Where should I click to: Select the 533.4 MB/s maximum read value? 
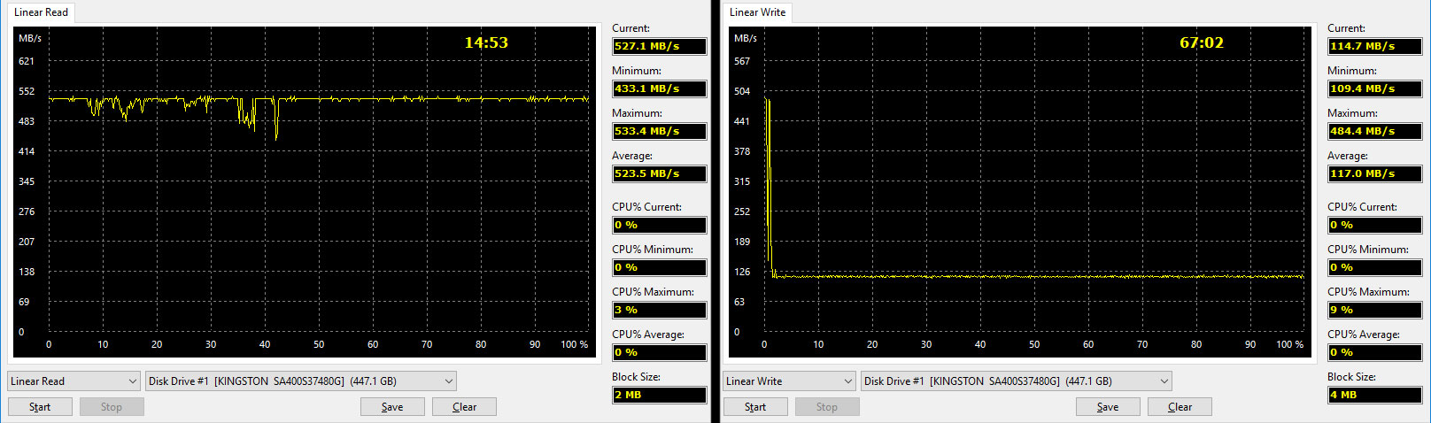(x=660, y=131)
